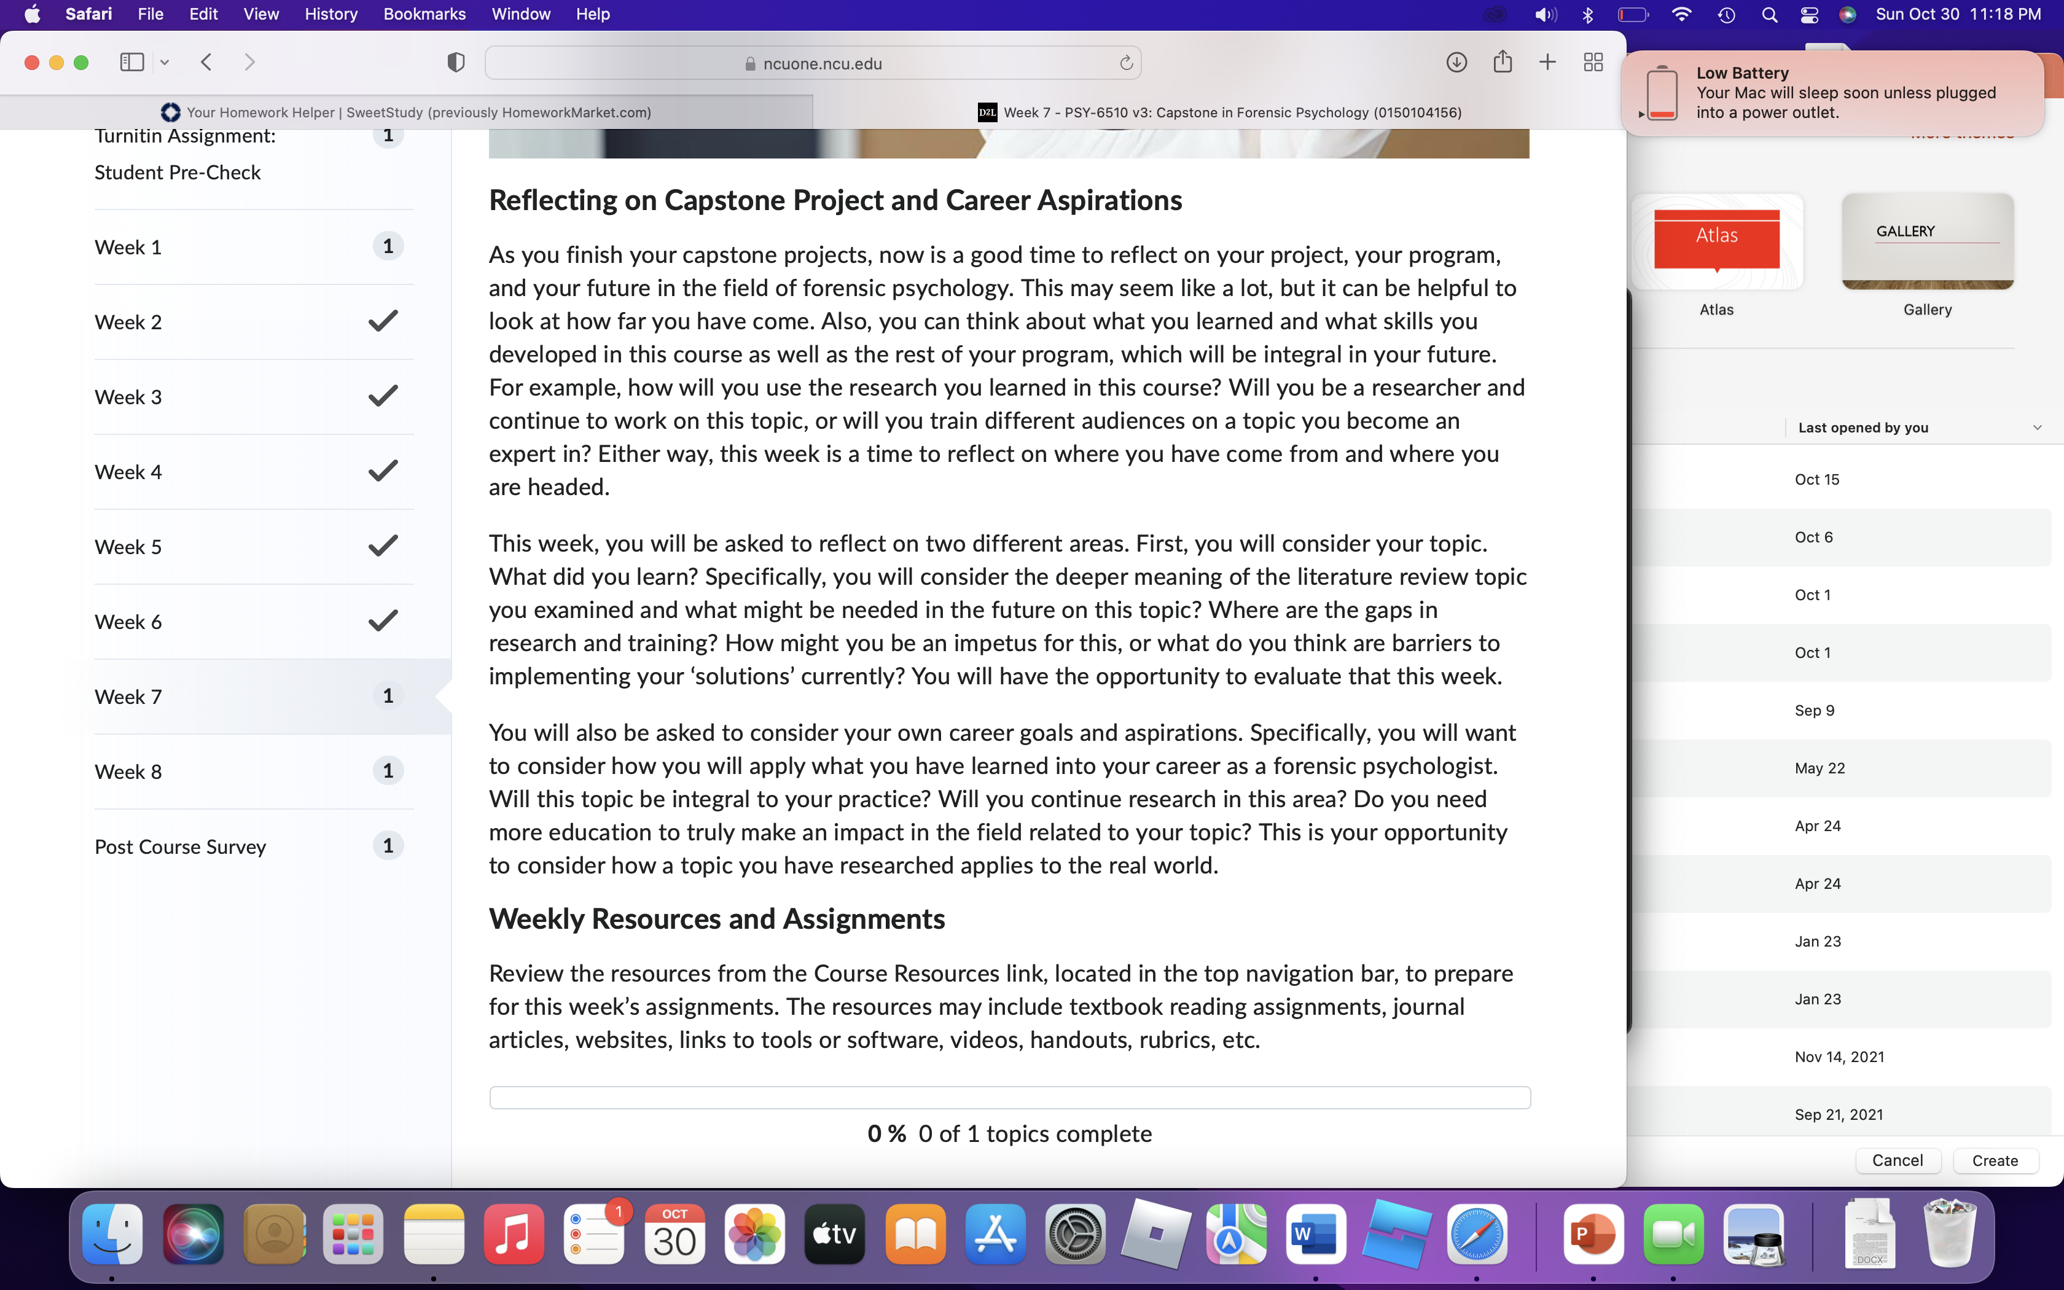Click the Share icon in Safari toolbar
The height and width of the screenshot is (1290, 2064).
1503,61
